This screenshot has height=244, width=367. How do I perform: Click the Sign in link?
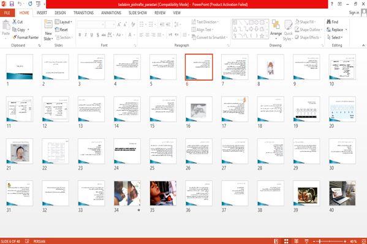354,13
